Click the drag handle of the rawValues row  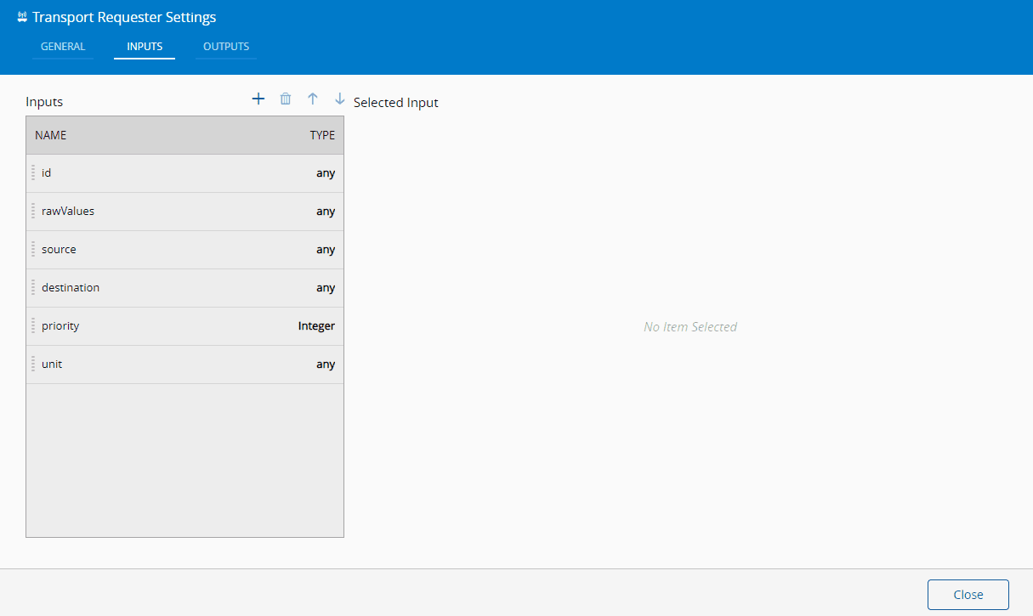(x=33, y=212)
